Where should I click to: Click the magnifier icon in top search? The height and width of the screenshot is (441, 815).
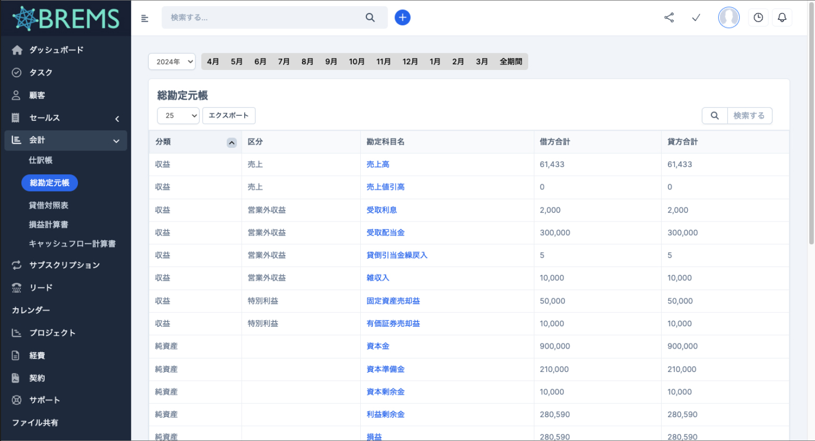(370, 18)
